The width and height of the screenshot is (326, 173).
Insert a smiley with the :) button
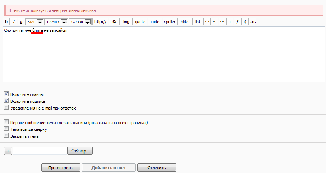click(x=245, y=22)
